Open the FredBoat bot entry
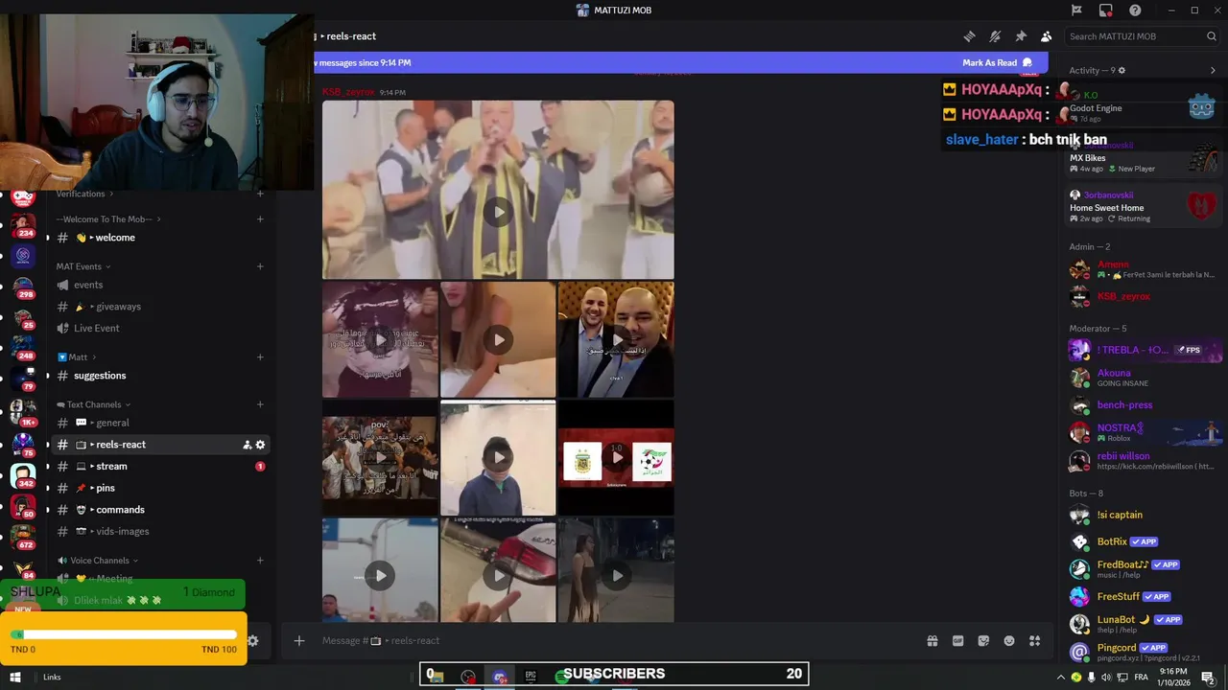 point(1143,569)
